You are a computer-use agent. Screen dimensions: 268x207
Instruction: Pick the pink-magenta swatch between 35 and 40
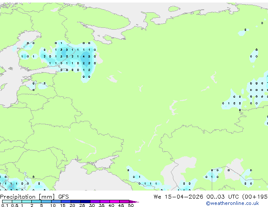point(105,202)
